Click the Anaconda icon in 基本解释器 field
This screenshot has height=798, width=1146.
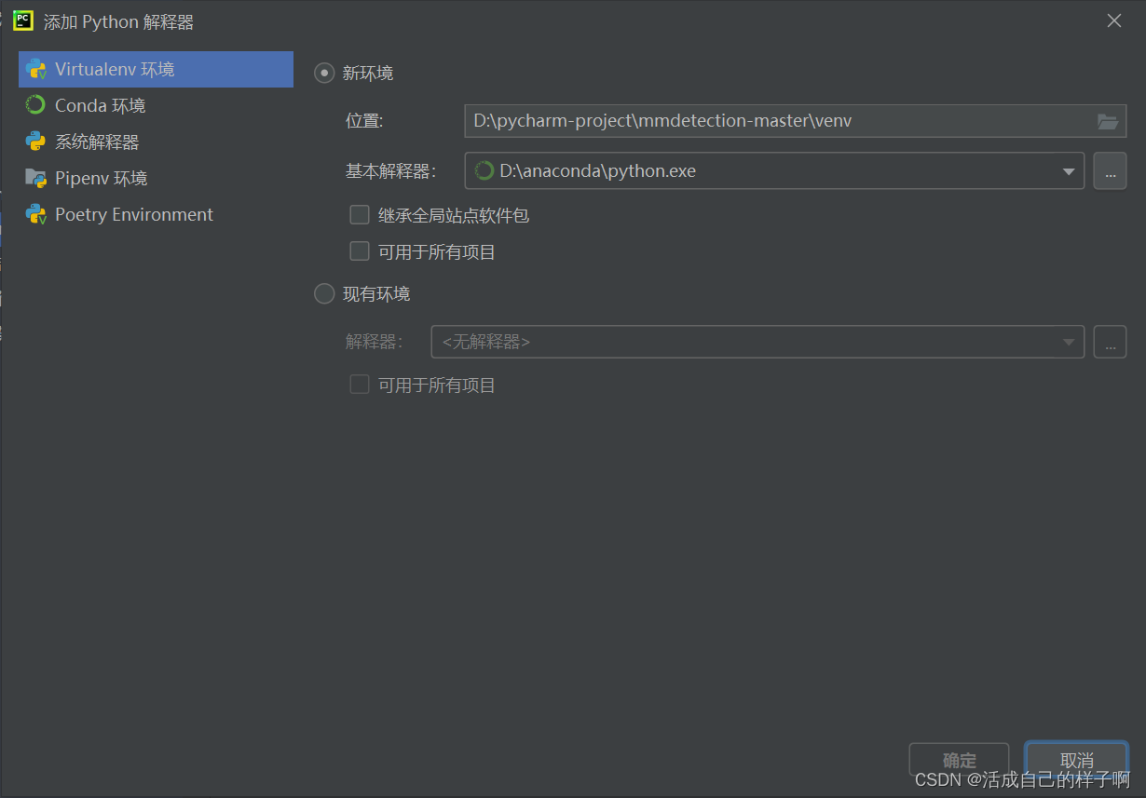pyautogui.click(x=484, y=170)
